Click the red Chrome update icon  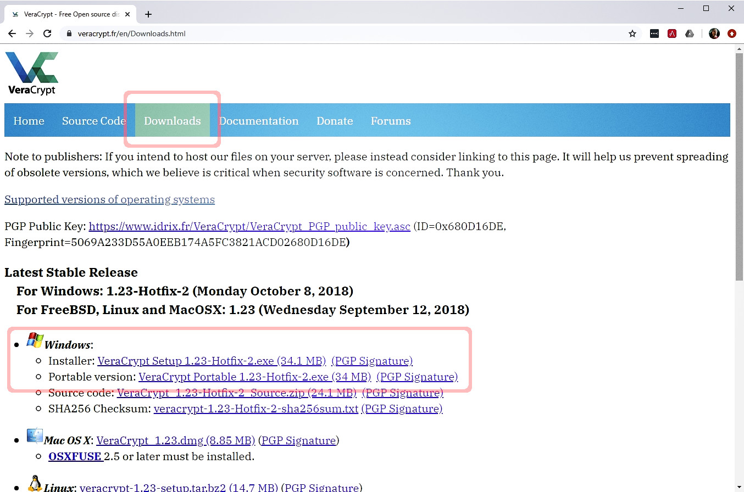[x=732, y=33]
